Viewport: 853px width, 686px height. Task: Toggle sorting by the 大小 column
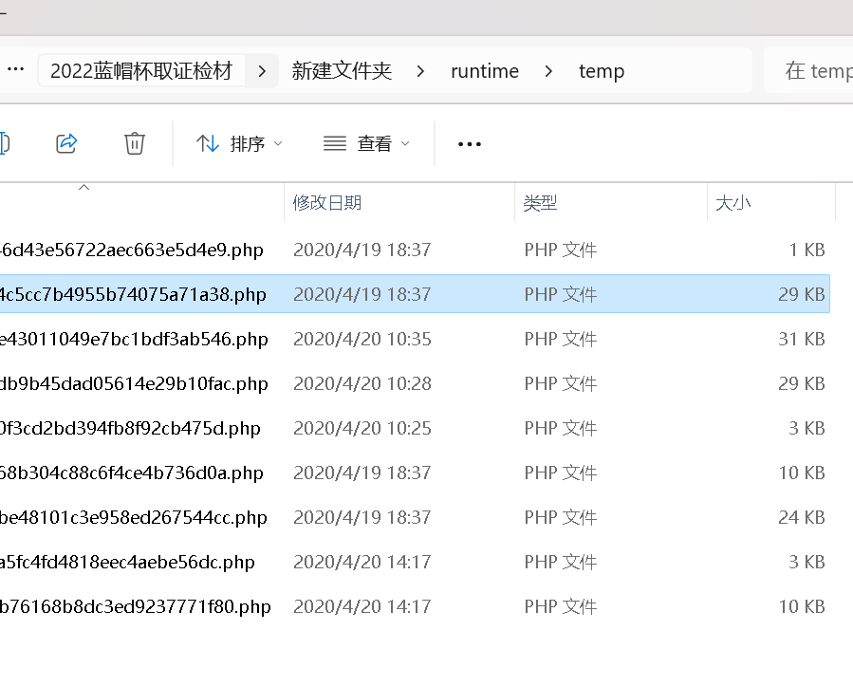pos(733,202)
